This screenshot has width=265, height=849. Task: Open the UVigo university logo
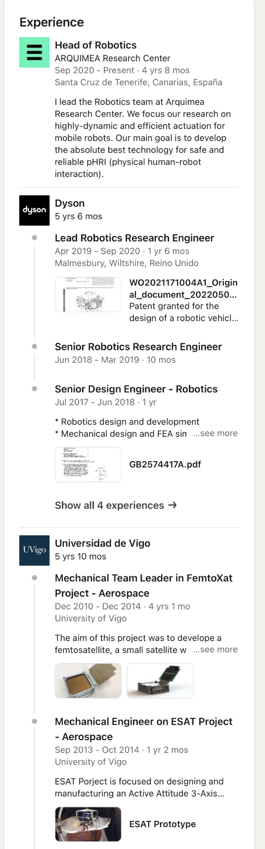coord(34,550)
